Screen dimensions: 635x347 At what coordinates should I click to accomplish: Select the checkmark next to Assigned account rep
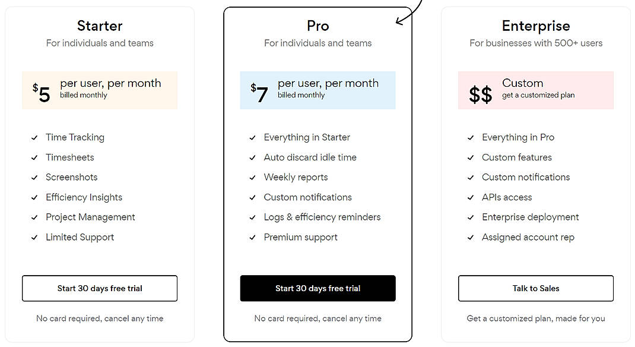pyautogui.click(x=470, y=237)
